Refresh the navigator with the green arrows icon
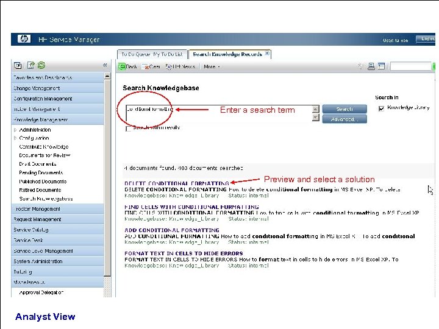The height and width of the screenshot is (329, 439). (41, 65)
